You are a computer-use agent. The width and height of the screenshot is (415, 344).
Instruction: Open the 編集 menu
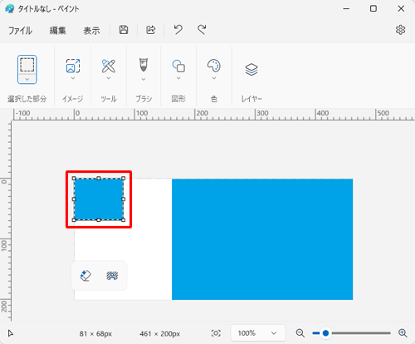click(57, 31)
